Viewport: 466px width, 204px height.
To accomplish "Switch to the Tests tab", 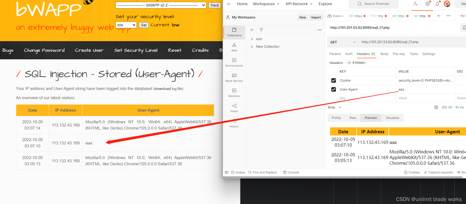I will [x=414, y=54].
